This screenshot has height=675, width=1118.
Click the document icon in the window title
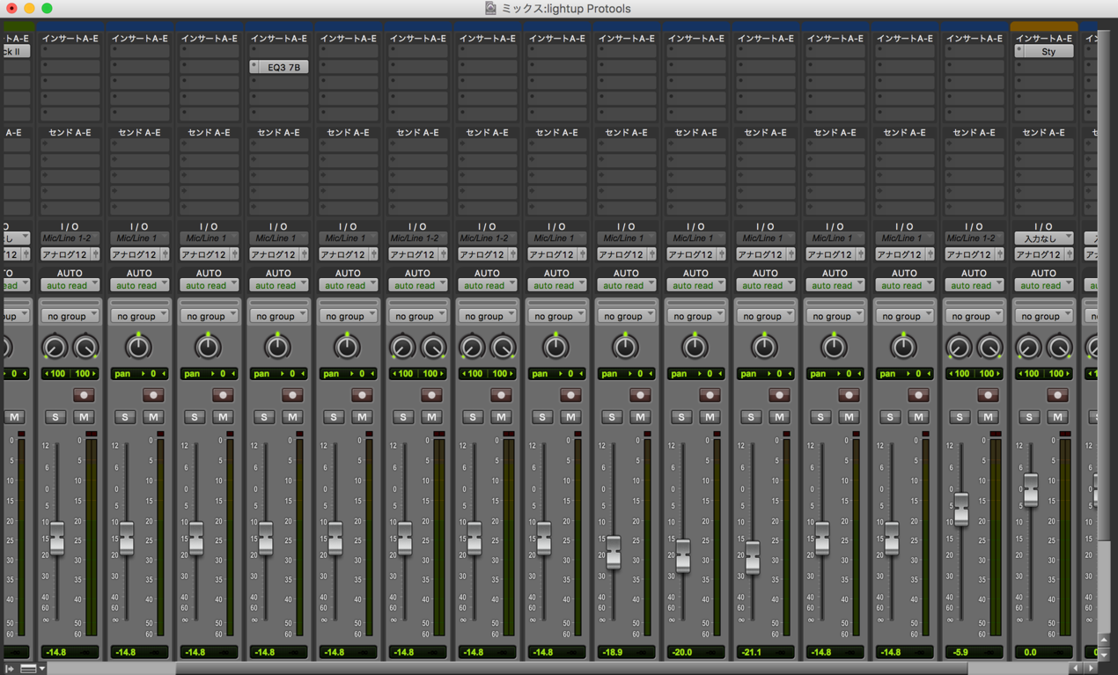point(490,8)
